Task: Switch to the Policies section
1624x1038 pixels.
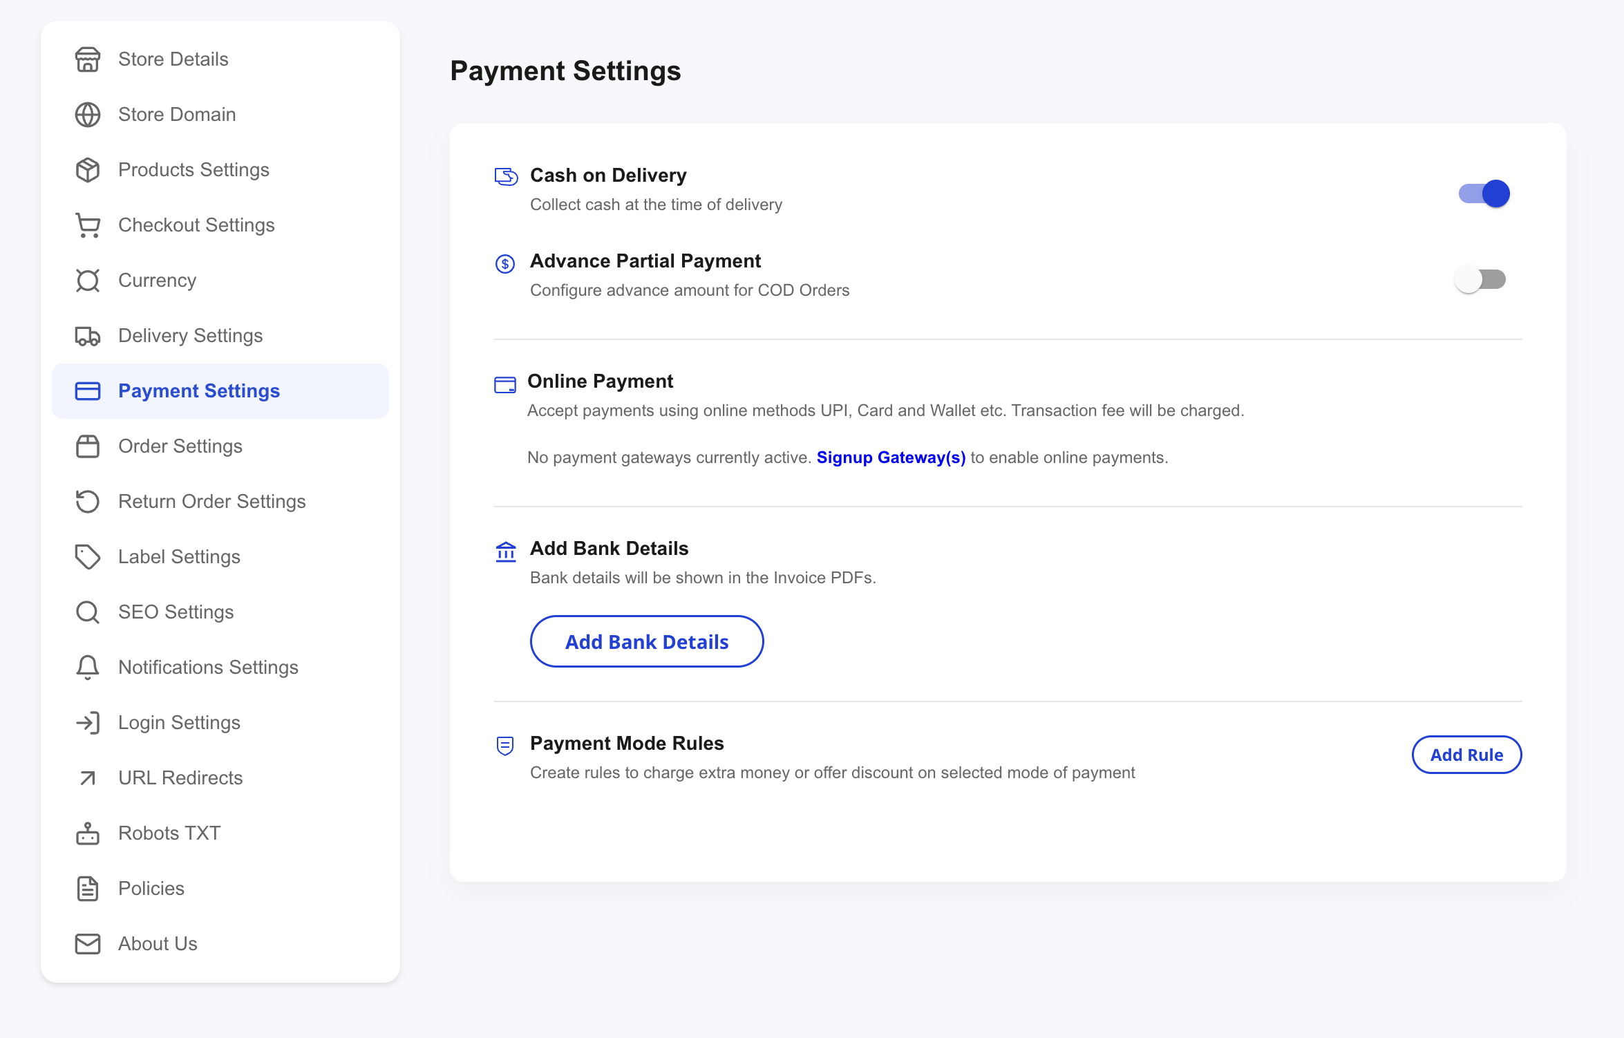Action: (x=151, y=889)
